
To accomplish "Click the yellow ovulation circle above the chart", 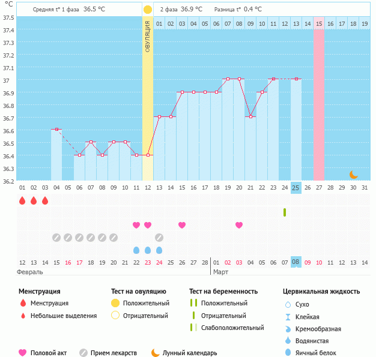I will click(148, 10).
